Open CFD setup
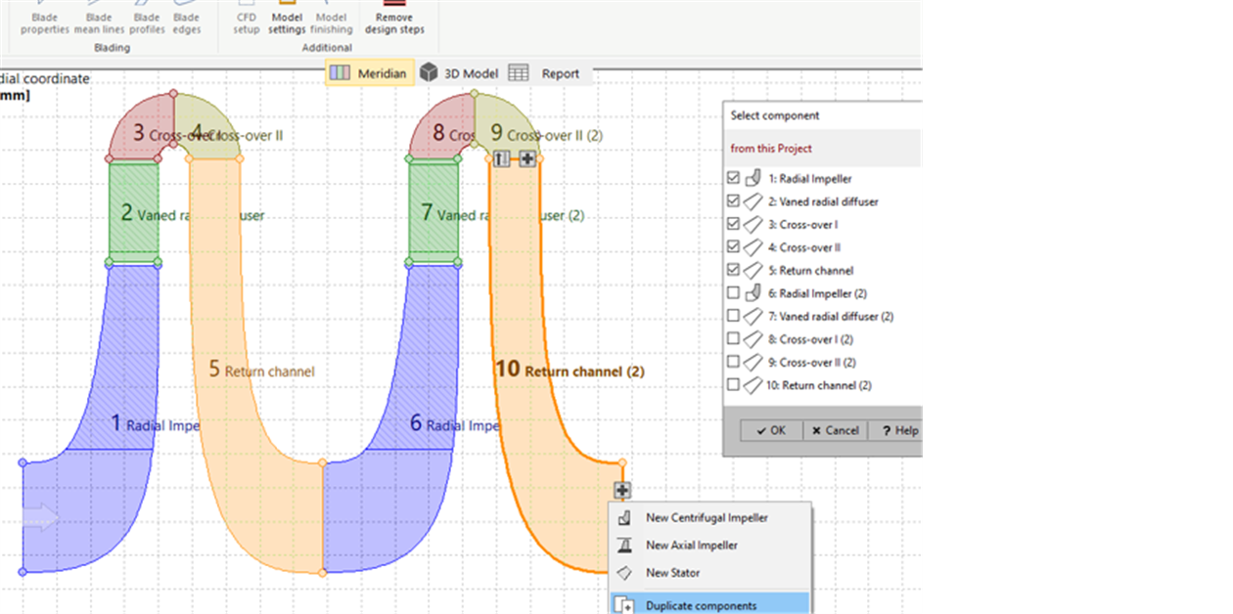The height and width of the screenshot is (614, 1233). click(246, 20)
